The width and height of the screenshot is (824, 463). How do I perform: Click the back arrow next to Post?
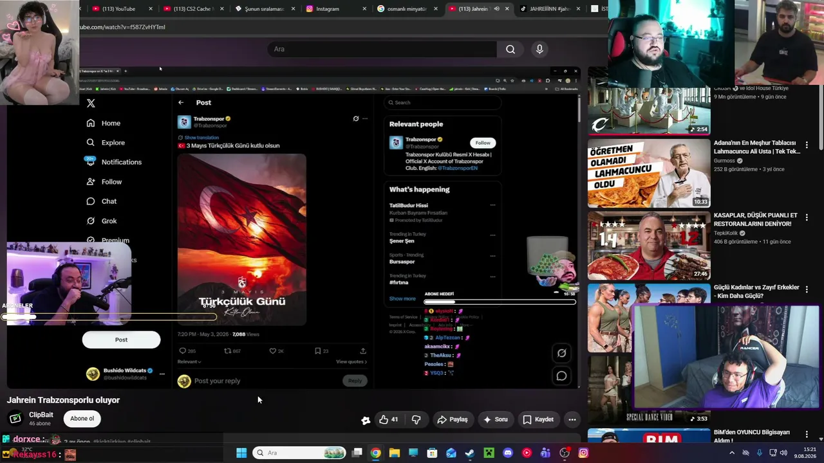pyautogui.click(x=181, y=102)
